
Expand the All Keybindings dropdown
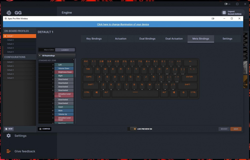(x=57, y=56)
